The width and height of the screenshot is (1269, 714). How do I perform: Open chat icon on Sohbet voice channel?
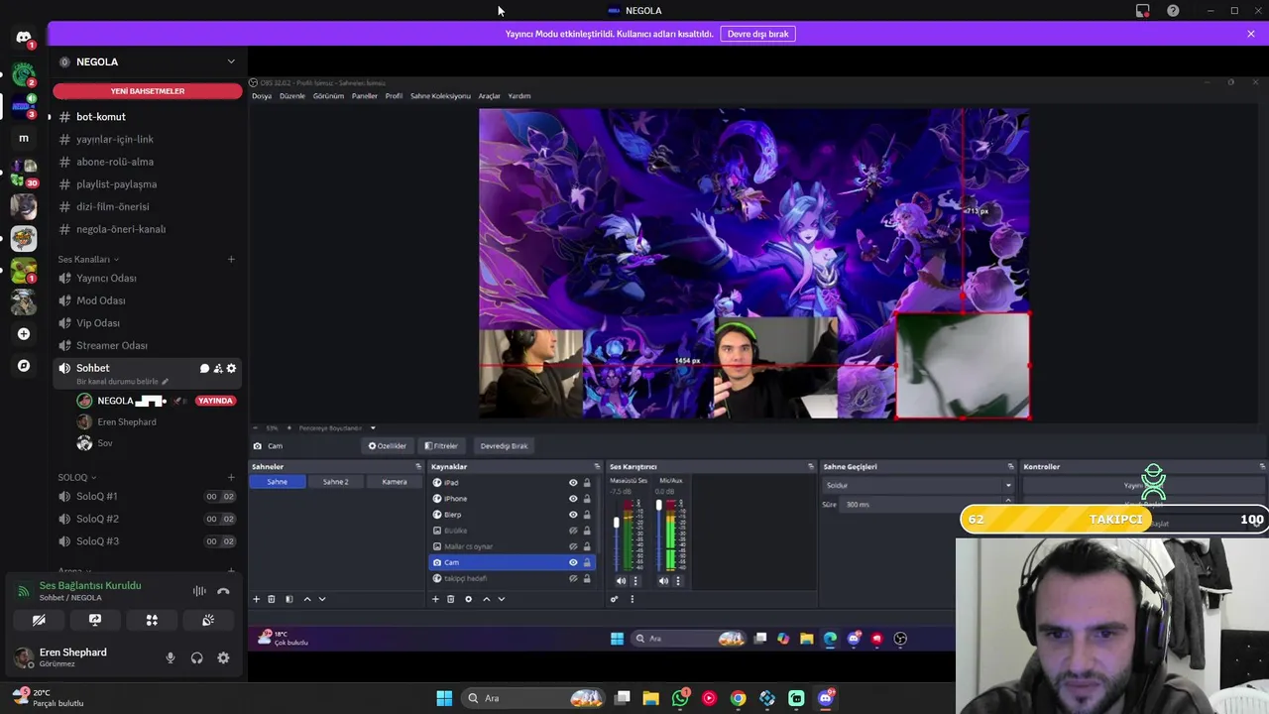(x=204, y=369)
